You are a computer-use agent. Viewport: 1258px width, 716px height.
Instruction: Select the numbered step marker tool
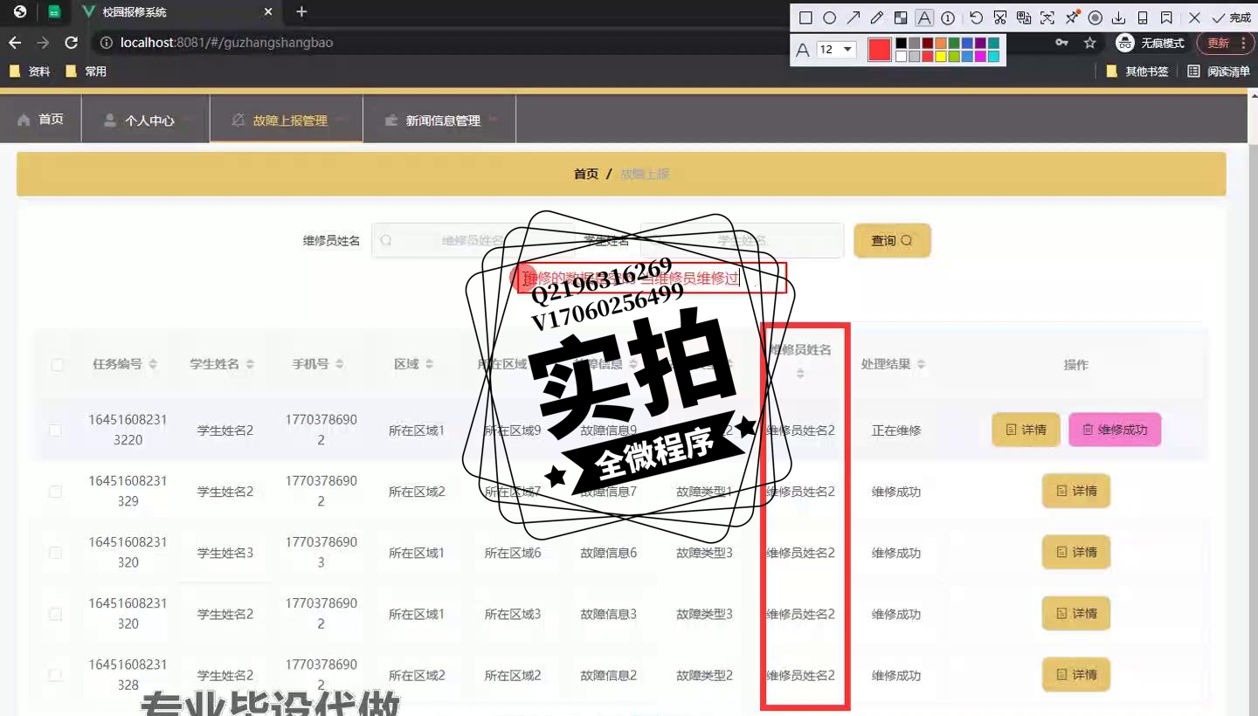948,17
